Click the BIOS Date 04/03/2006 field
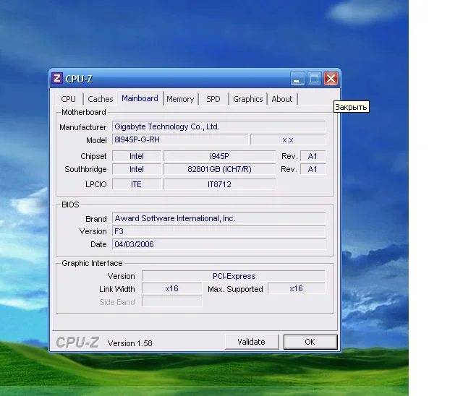Viewport: 463px width, 396px height. (218, 244)
